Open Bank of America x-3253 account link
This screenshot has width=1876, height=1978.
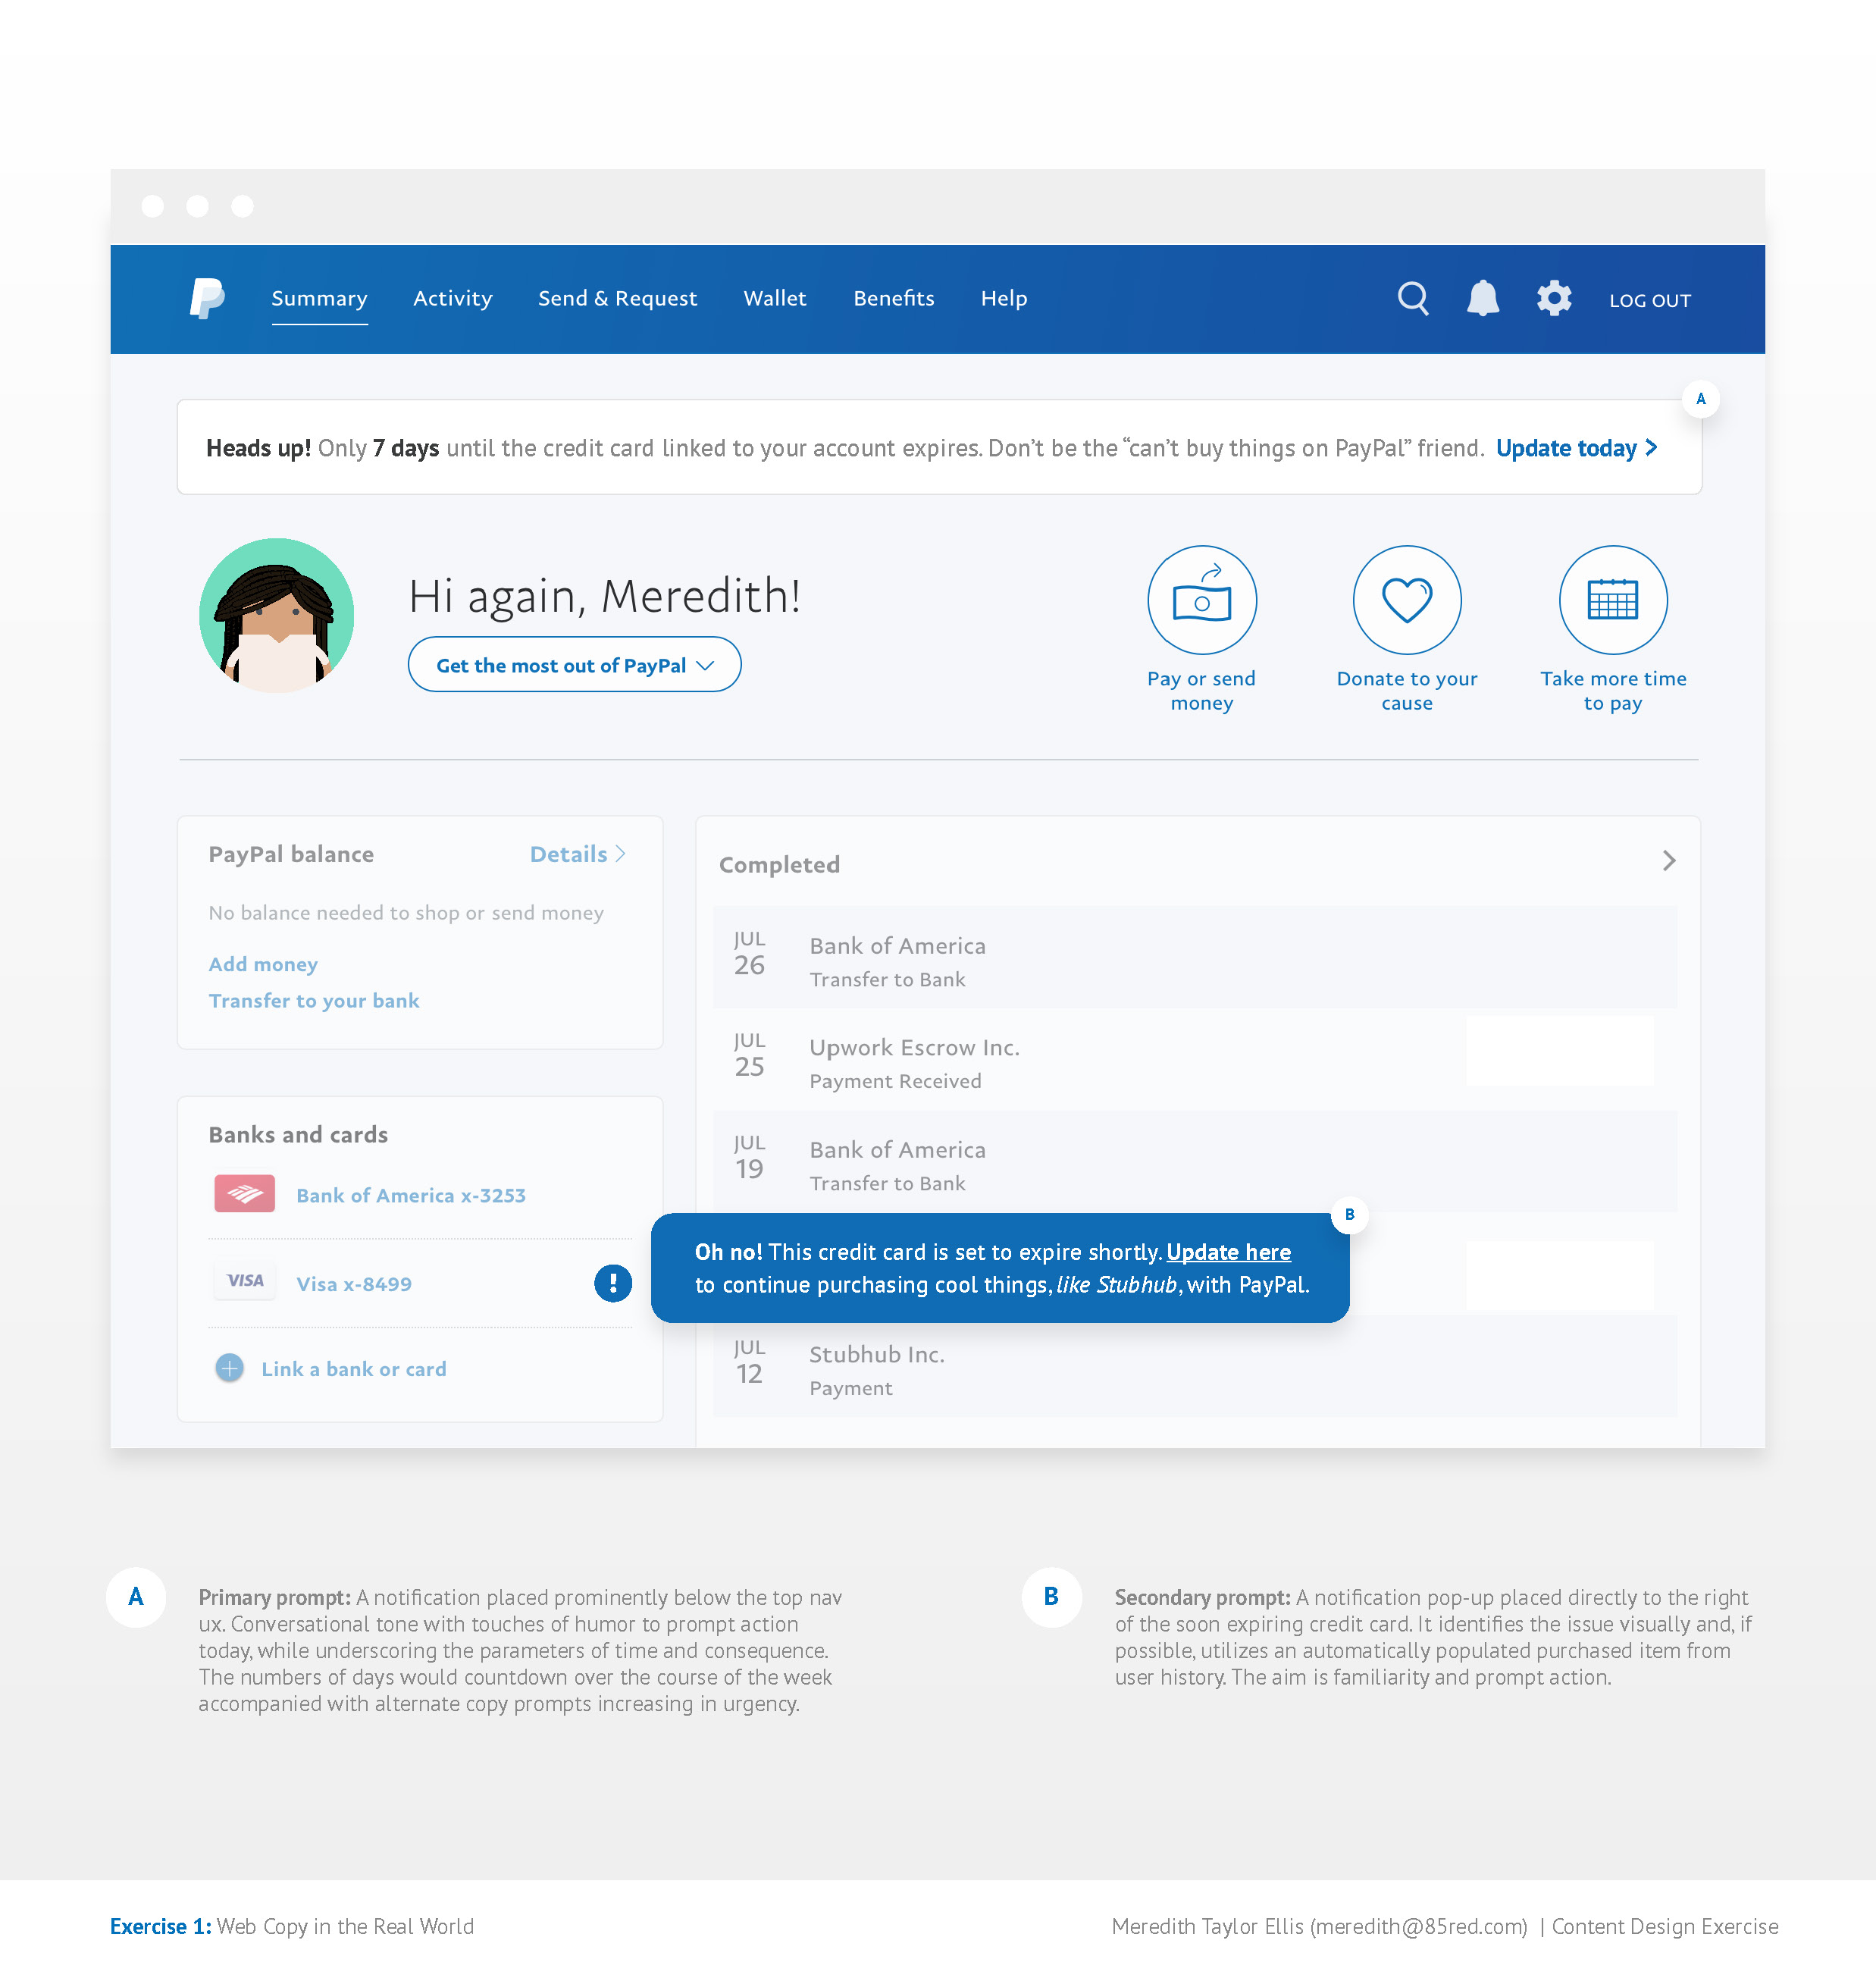[x=410, y=1195]
